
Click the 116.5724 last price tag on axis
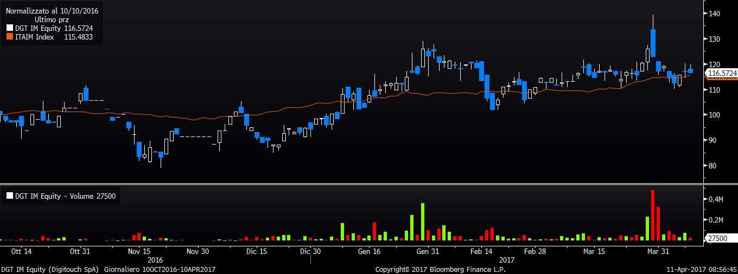pyautogui.click(x=722, y=73)
